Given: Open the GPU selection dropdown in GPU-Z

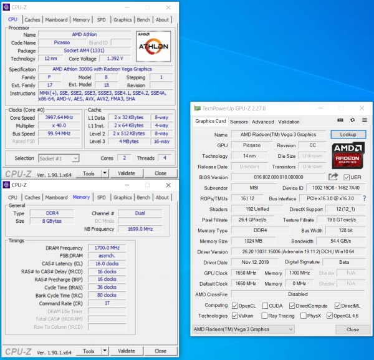Looking at the screenshot, I should pyautogui.click(x=244, y=329).
